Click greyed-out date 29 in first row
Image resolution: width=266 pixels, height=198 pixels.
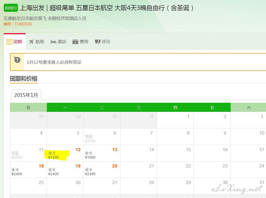65,120
